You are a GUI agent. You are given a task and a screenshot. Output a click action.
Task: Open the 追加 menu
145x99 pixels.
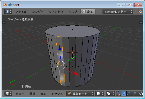[43, 94]
